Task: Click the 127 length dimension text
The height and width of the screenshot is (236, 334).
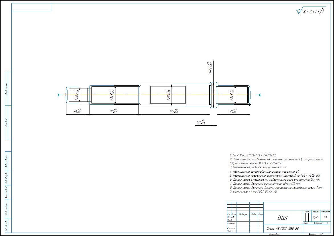Action: point(174,111)
